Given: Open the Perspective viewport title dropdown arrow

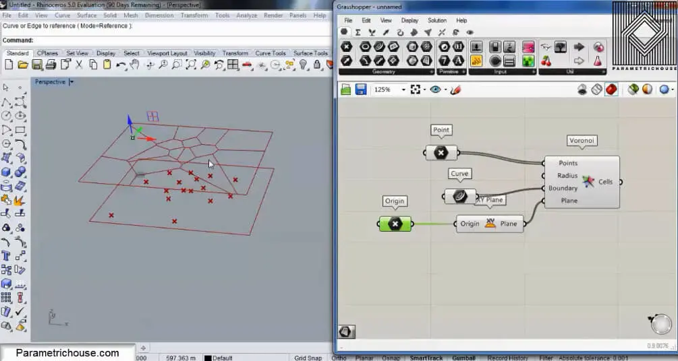Looking at the screenshot, I should 72,81.
